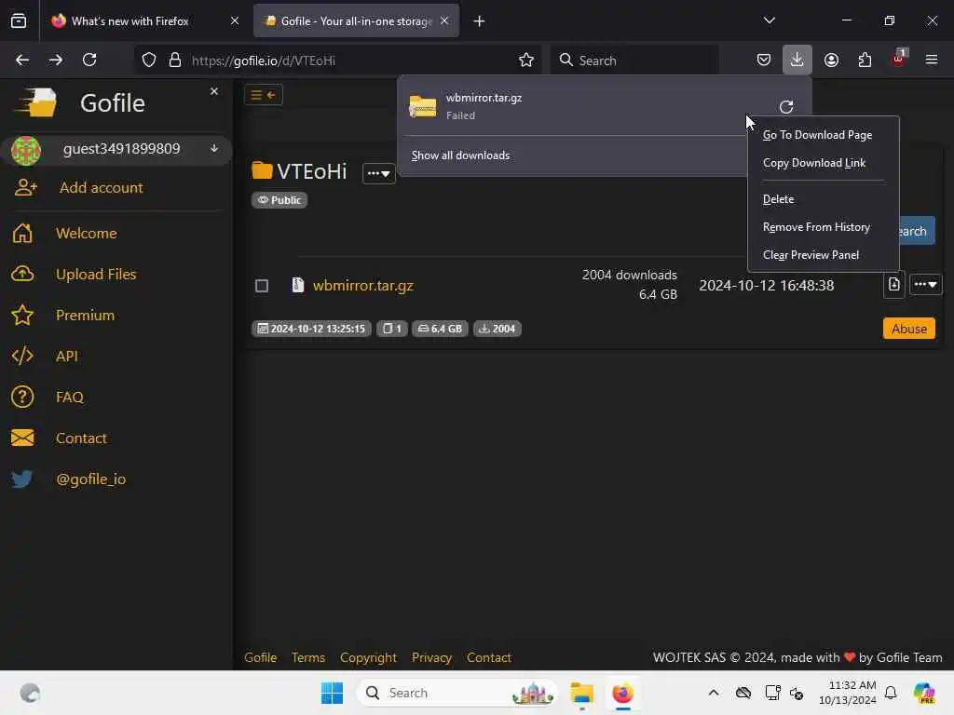Show hidden system tray icons chevron

(x=714, y=693)
